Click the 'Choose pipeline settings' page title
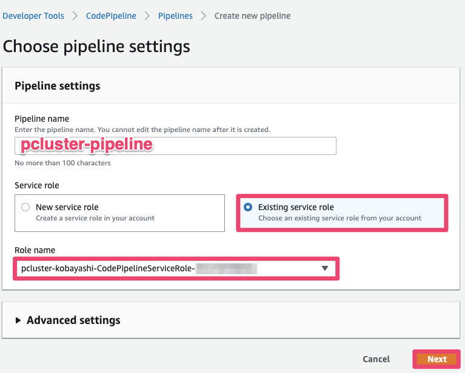This screenshot has width=465, height=373. click(x=96, y=46)
